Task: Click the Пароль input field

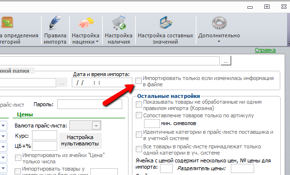Action: click(x=90, y=104)
